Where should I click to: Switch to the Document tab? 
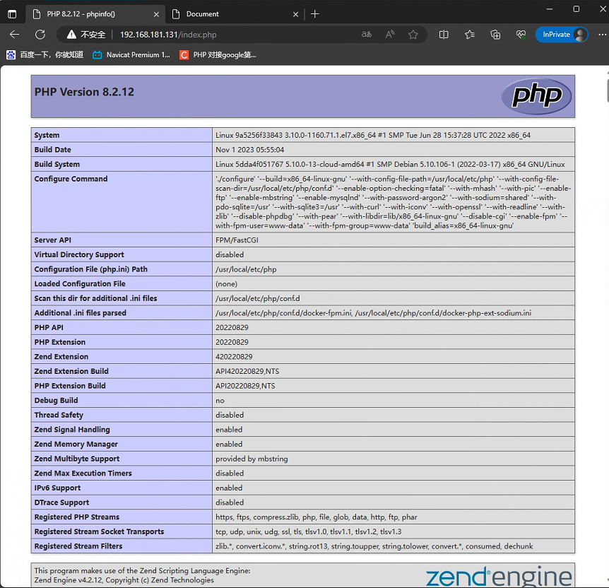point(234,14)
